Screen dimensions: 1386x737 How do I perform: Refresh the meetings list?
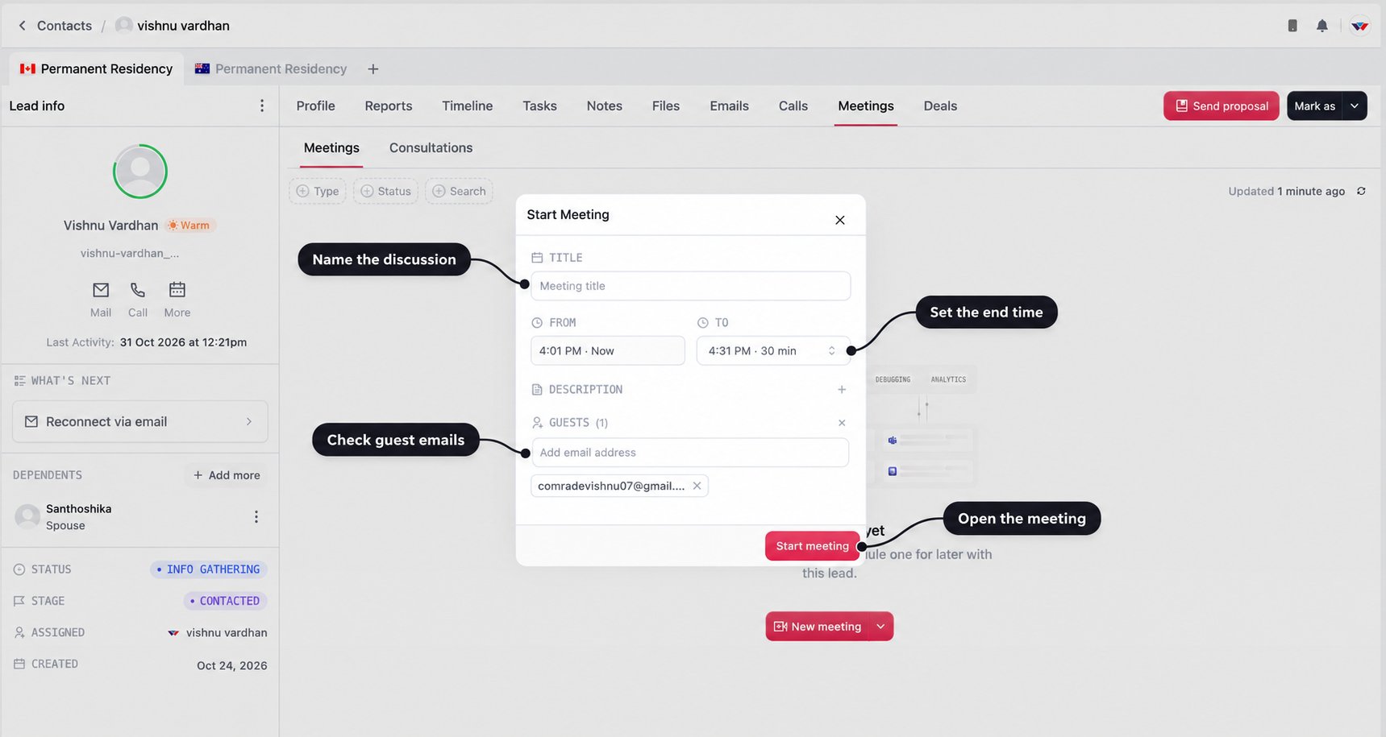pos(1361,191)
